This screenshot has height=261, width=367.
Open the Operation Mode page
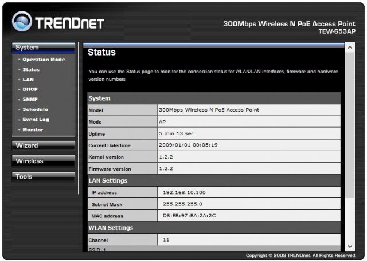[44, 60]
